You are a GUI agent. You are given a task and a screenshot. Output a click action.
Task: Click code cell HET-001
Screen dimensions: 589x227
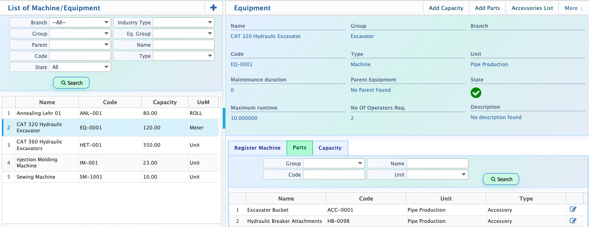click(110, 145)
